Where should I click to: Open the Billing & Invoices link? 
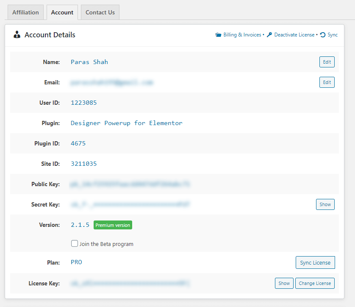click(x=242, y=35)
